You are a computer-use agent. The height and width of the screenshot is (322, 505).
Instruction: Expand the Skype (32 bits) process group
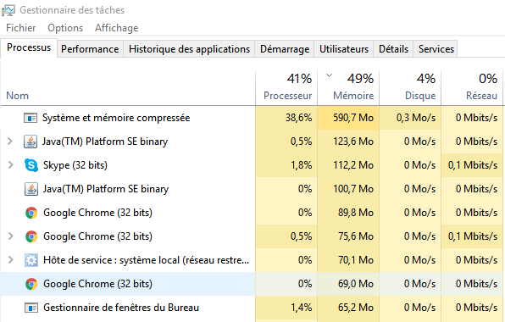(x=11, y=165)
